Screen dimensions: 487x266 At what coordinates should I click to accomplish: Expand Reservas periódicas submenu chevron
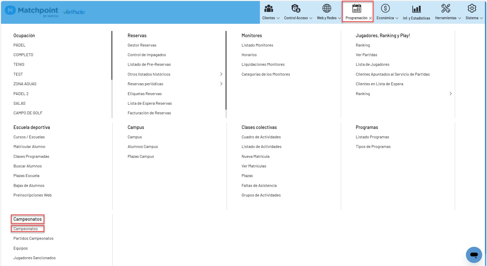[221, 84]
